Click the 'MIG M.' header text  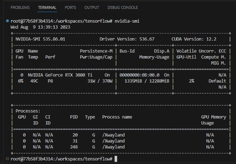click(219, 63)
